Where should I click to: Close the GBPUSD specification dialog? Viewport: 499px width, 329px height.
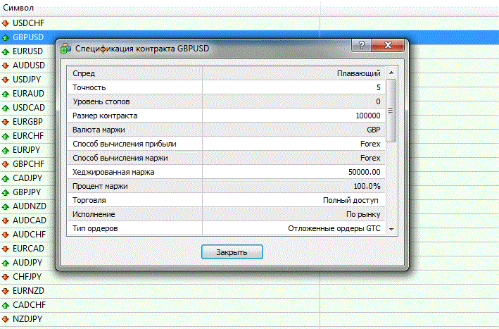pos(232,252)
